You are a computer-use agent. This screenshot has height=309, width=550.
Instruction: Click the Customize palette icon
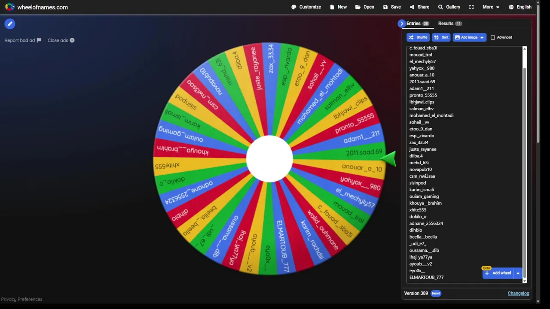point(294,7)
